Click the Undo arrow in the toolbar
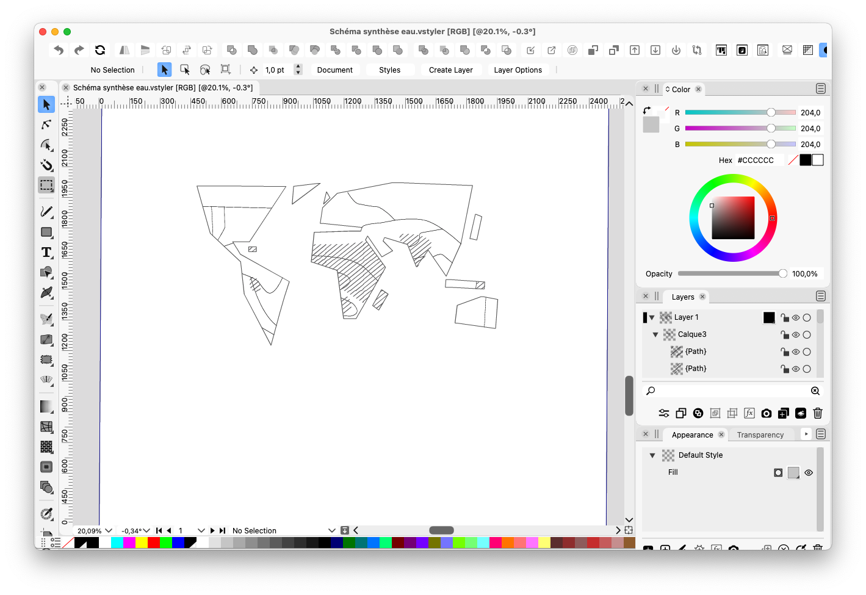Image resolution: width=866 pixels, height=595 pixels. tap(59, 50)
